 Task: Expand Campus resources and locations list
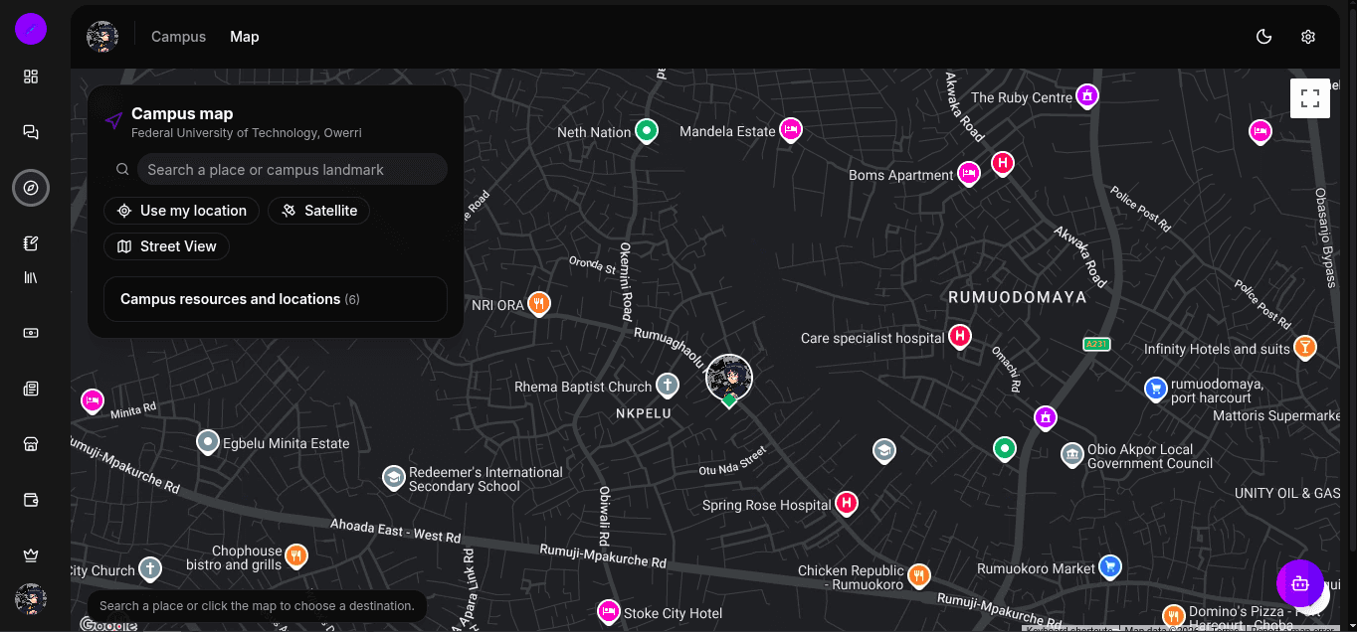[x=276, y=299]
